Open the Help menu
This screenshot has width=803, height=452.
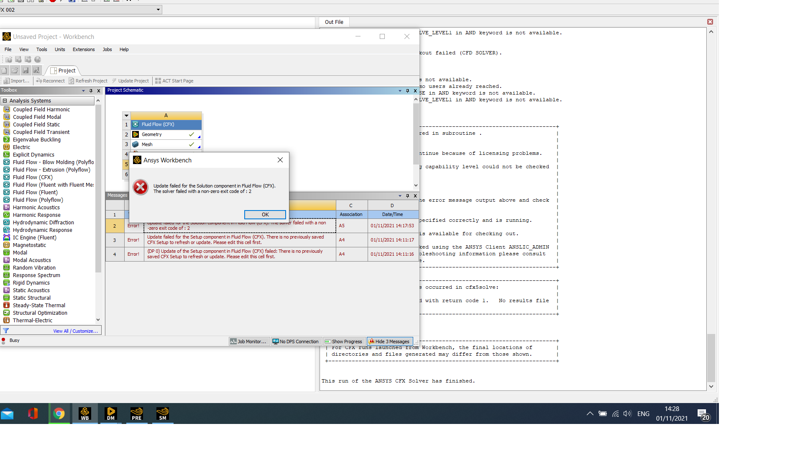point(124,49)
